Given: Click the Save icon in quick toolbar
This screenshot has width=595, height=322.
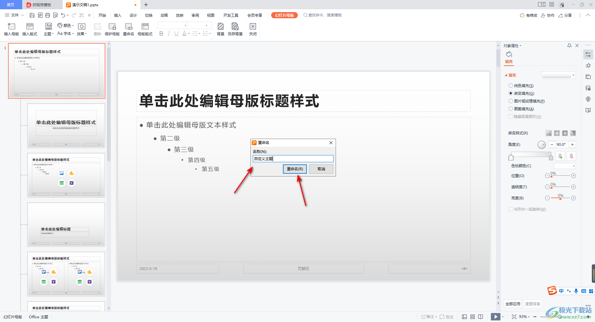Looking at the screenshot, I should (x=32, y=15).
